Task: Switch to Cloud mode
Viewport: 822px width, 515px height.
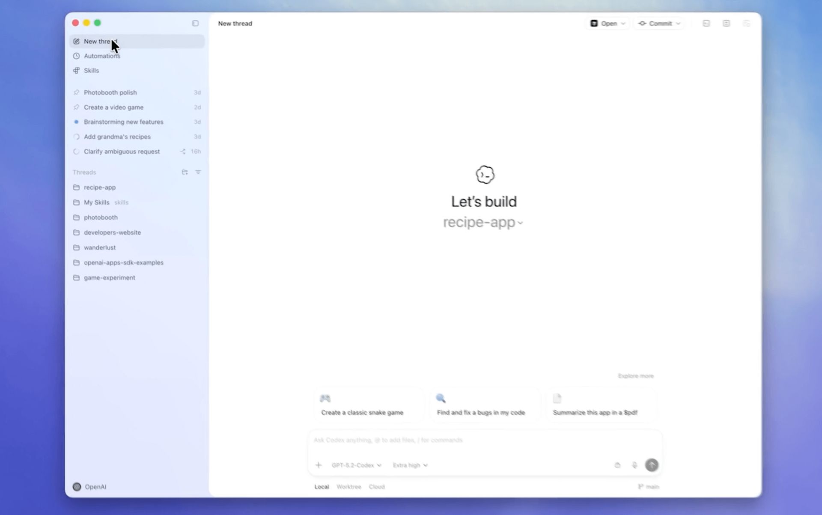Action: tap(377, 487)
